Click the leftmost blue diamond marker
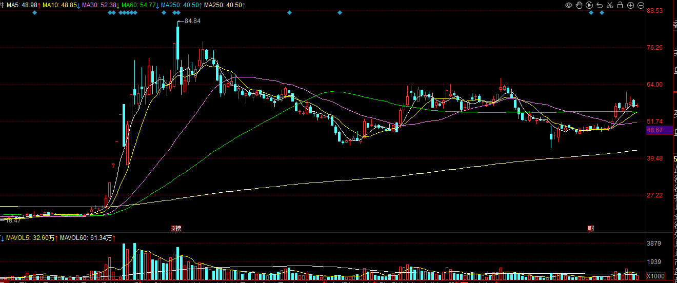Screen dimensions: 677x283 (x=34, y=12)
